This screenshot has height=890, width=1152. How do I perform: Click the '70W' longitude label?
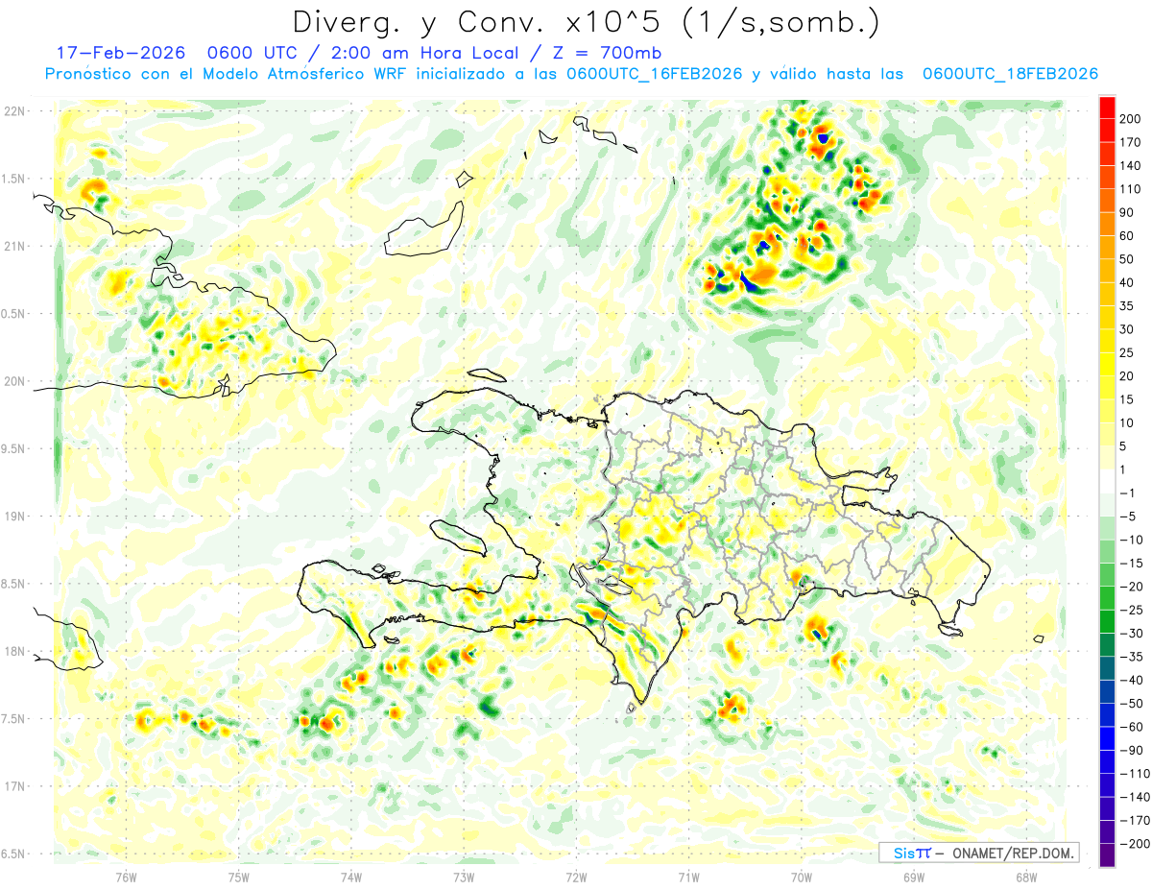tap(802, 876)
